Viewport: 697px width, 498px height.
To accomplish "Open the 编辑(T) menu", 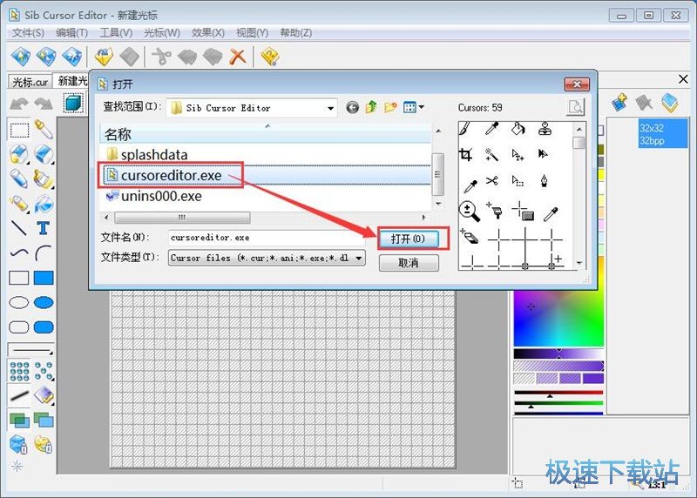I will point(71,33).
